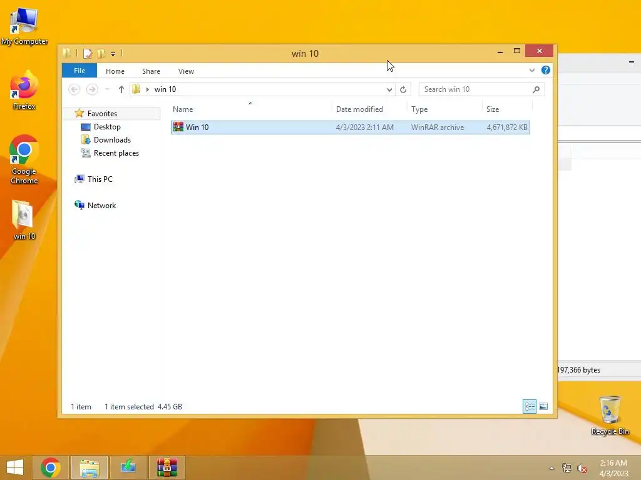641x480 pixels.
Task: Sort by the Type column header
Action: 419,109
